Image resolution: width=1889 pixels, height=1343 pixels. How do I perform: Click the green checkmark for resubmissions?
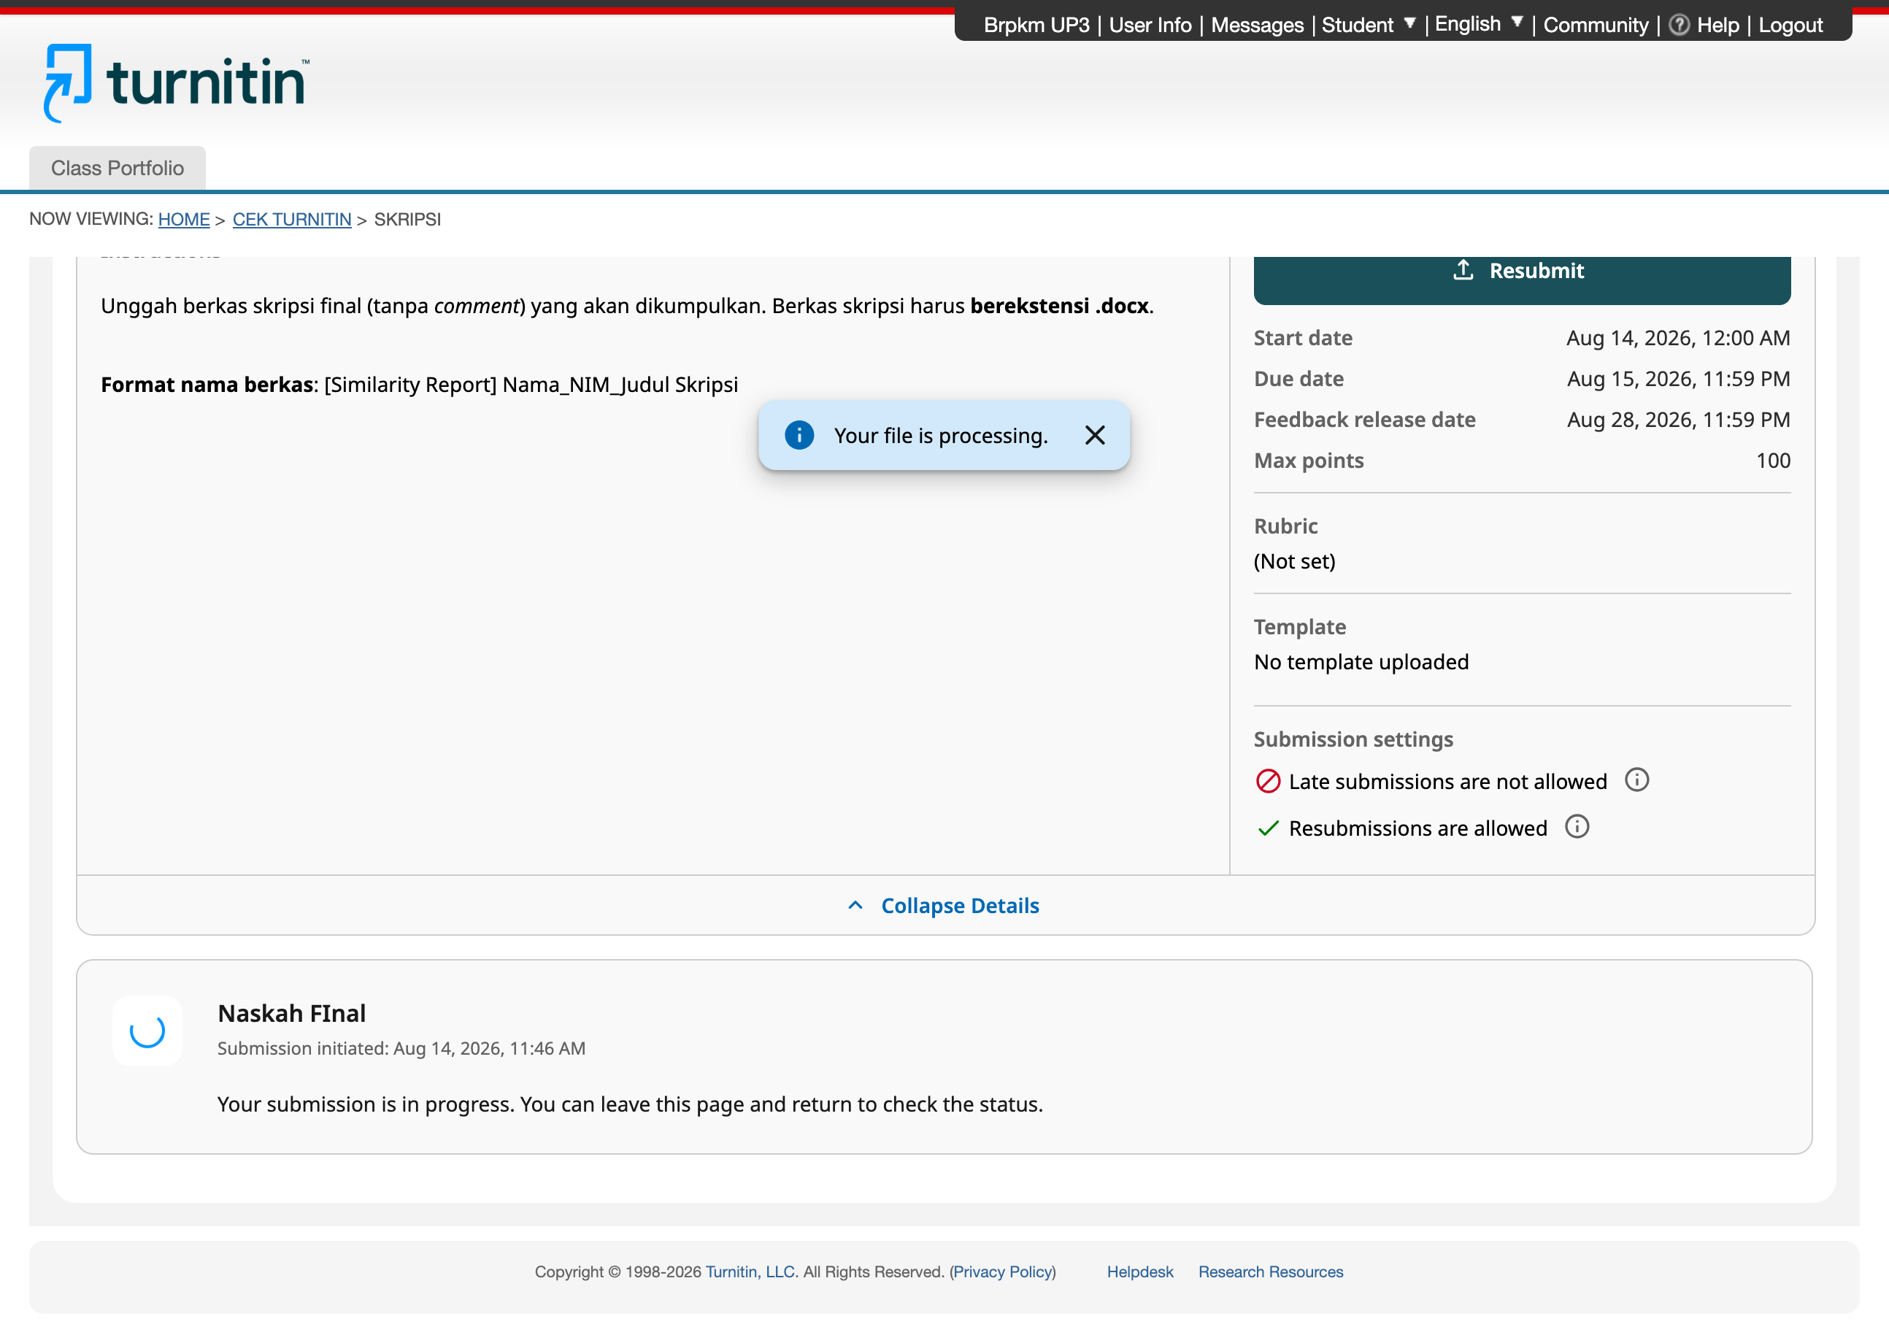(x=1268, y=828)
